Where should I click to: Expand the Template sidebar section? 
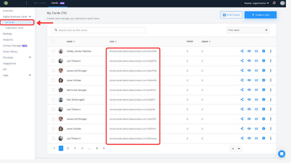pos(30,57)
